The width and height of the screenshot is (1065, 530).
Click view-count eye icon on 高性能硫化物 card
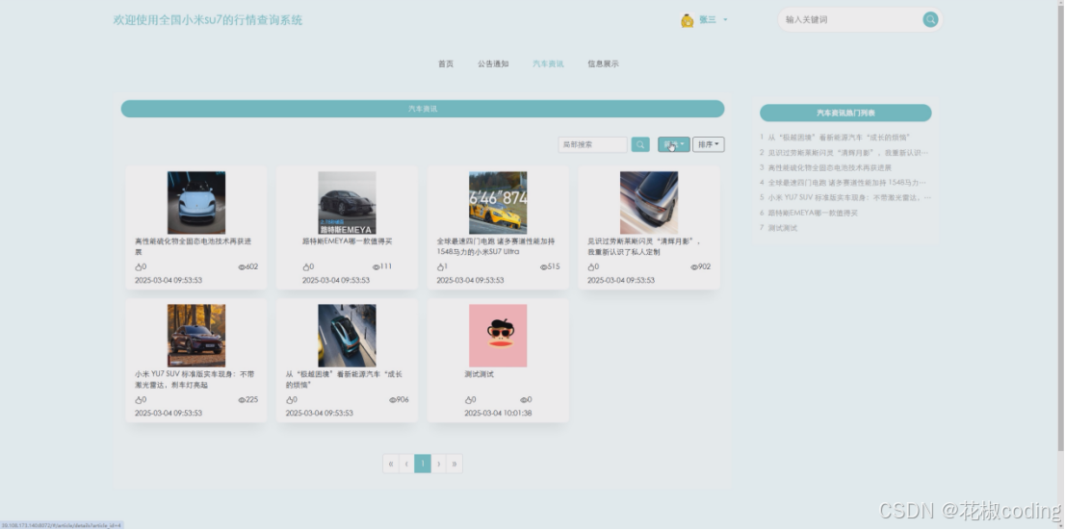coord(242,267)
